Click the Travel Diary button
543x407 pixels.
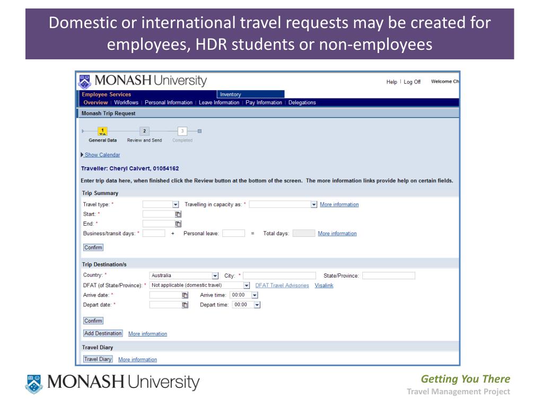click(98, 359)
